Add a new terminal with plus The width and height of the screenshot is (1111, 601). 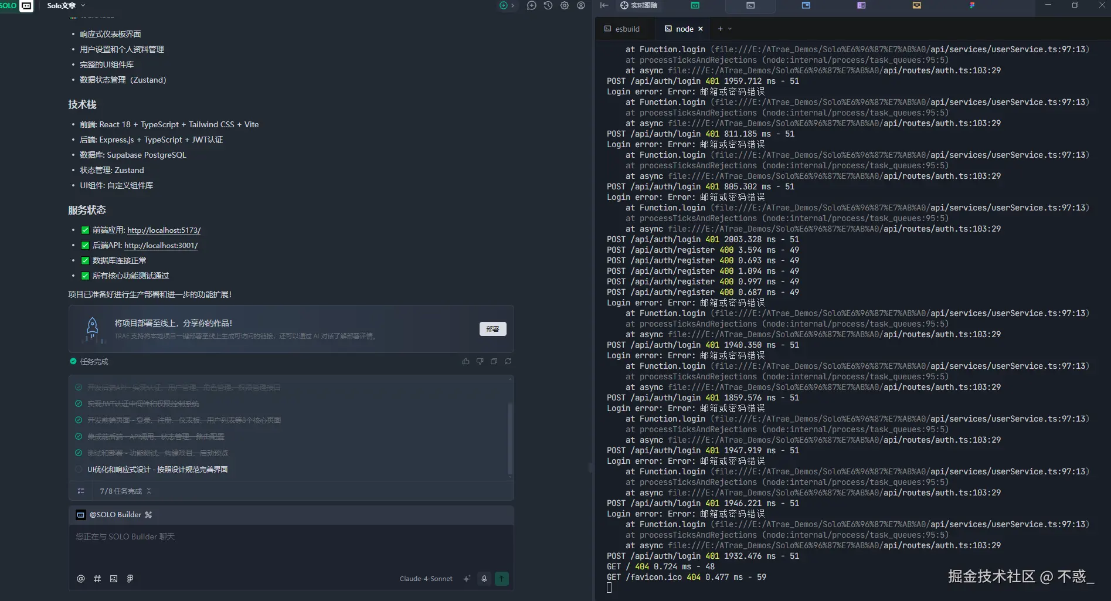coord(721,29)
